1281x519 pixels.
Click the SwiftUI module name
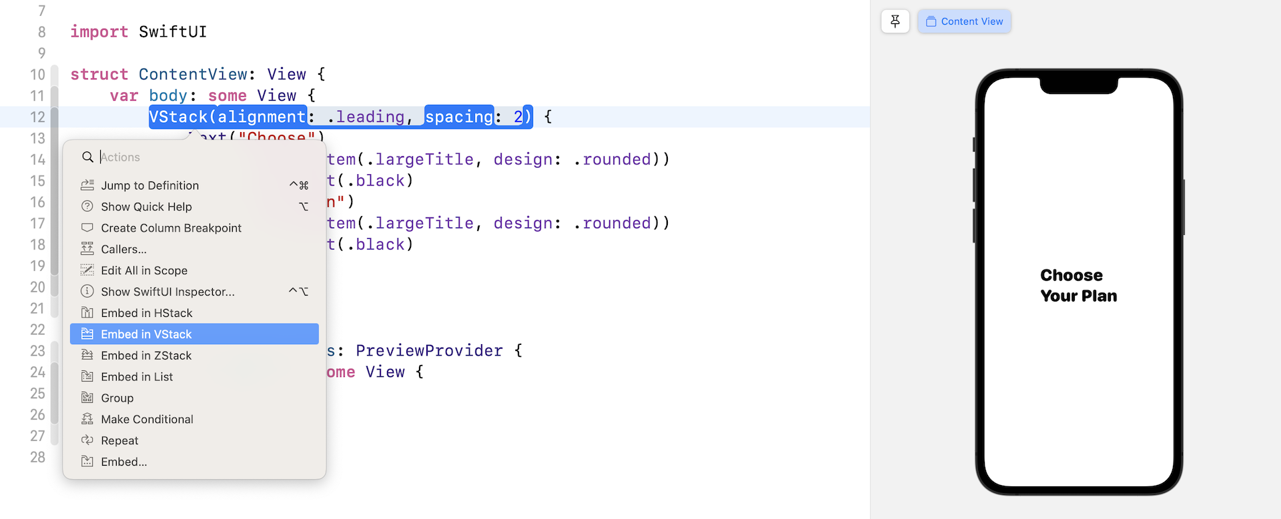pyautogui.click(x=173, y=32)
